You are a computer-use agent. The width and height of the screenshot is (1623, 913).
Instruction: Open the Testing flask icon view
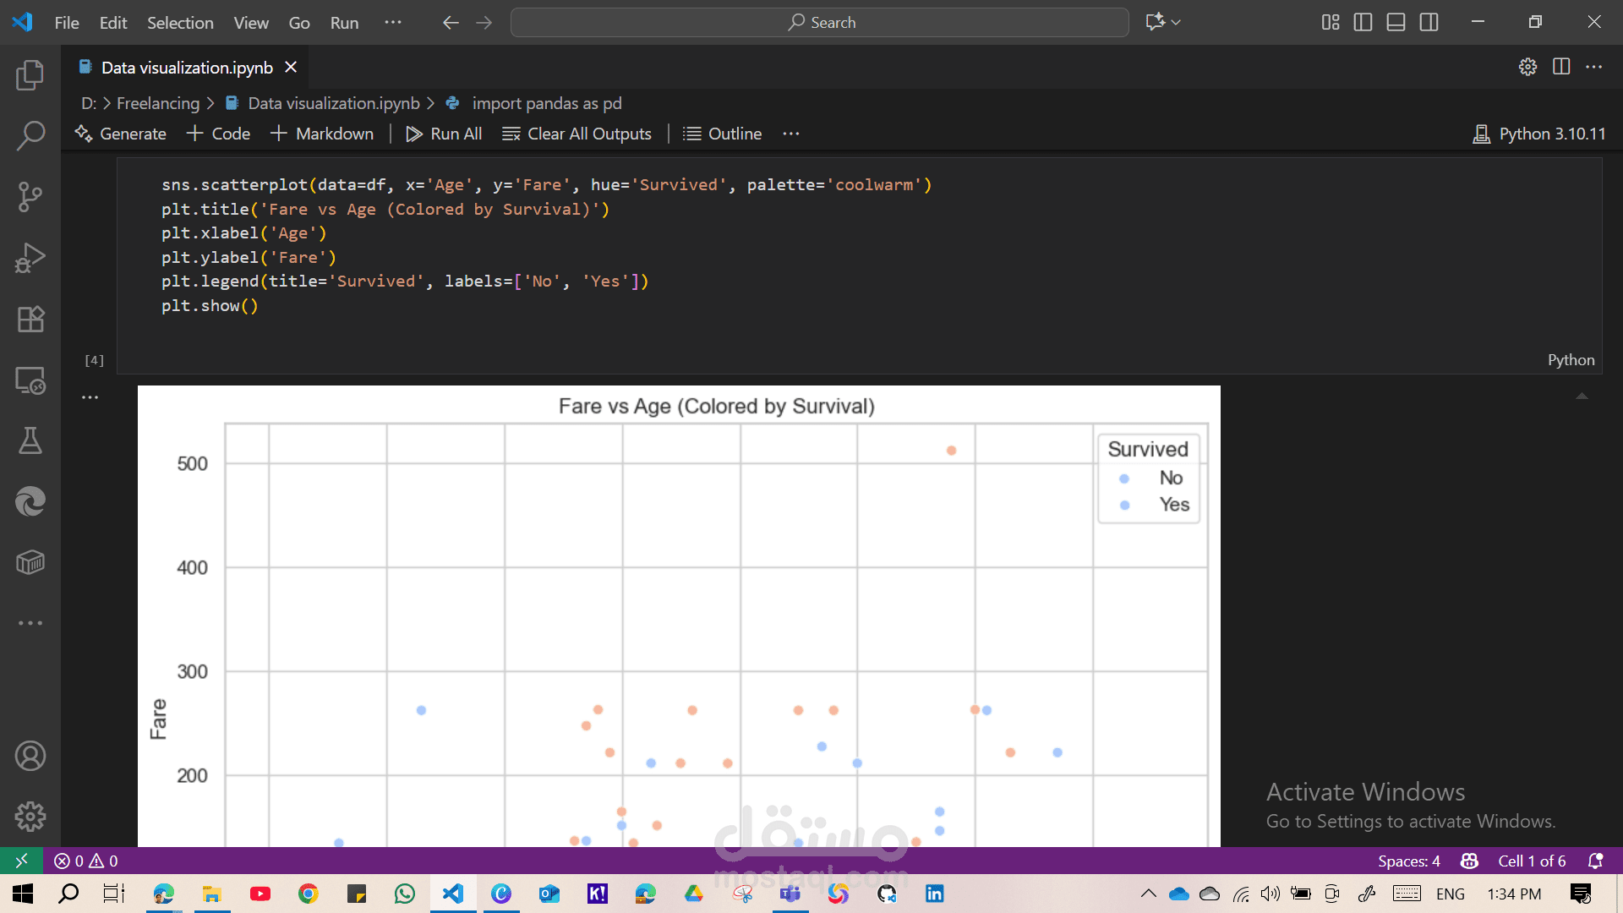click(x=30, y=440)
